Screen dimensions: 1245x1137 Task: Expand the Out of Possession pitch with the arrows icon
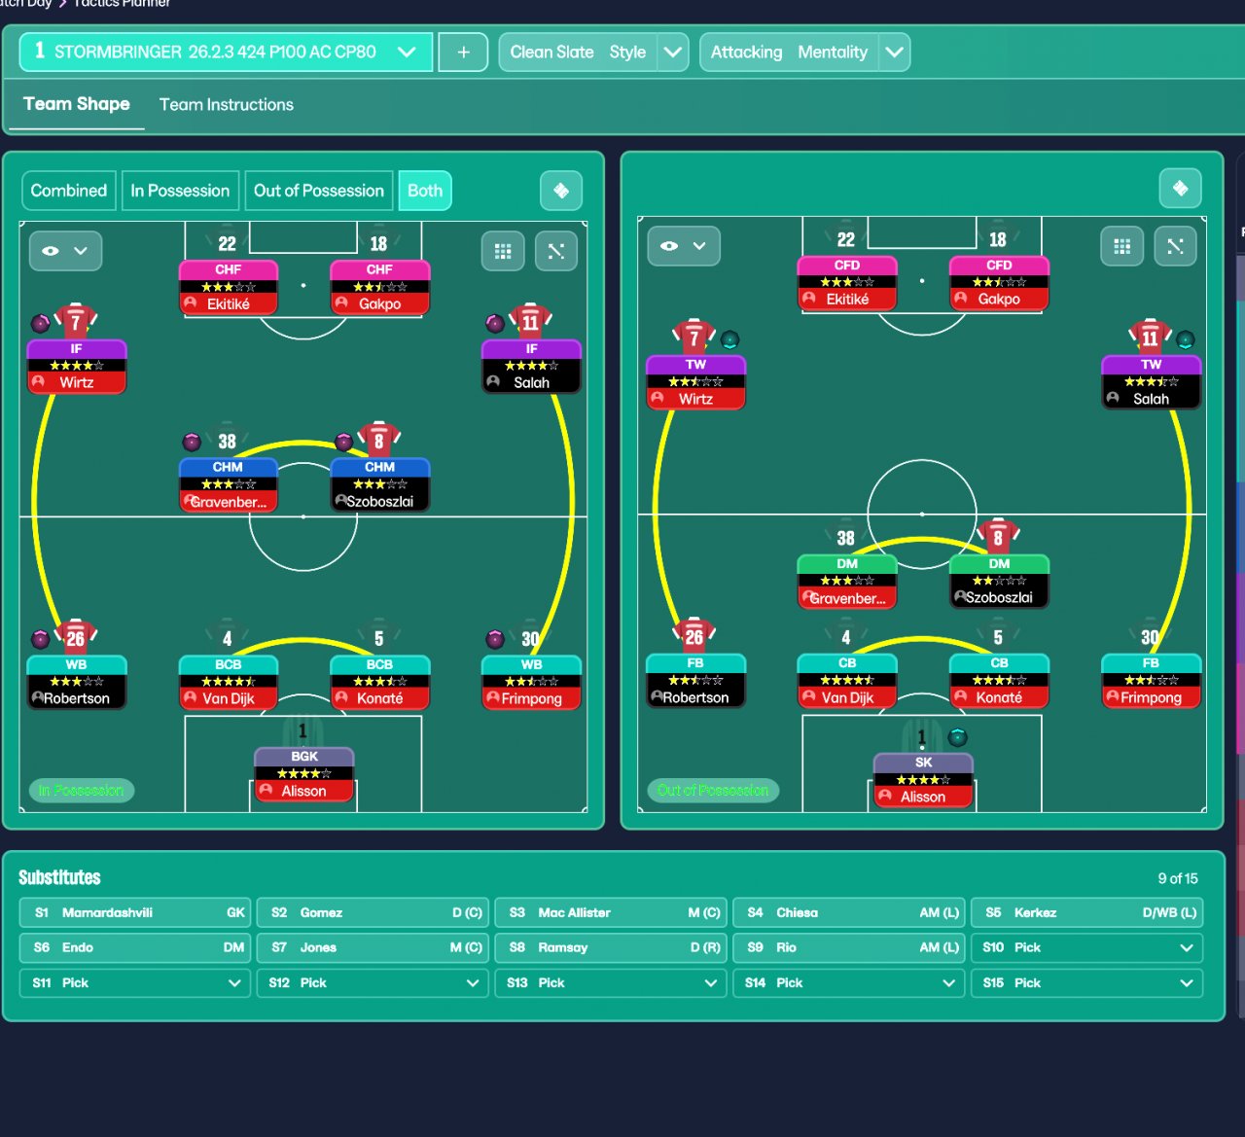click(1175, 246)
